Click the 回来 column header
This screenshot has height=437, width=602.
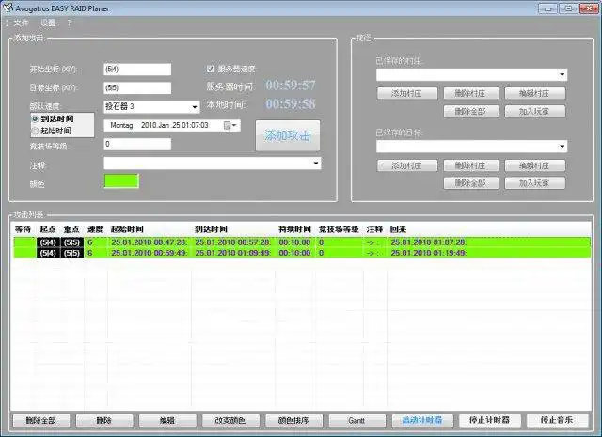click(x=398, y=229)
